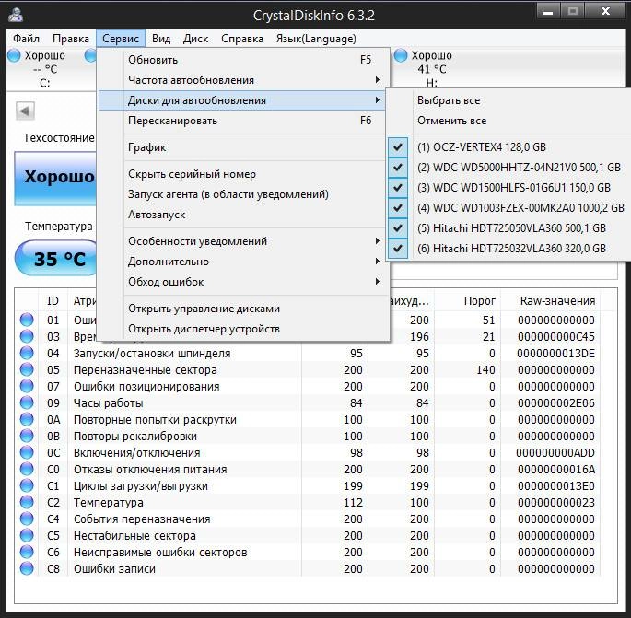Open График from the menu

[243, 147]
